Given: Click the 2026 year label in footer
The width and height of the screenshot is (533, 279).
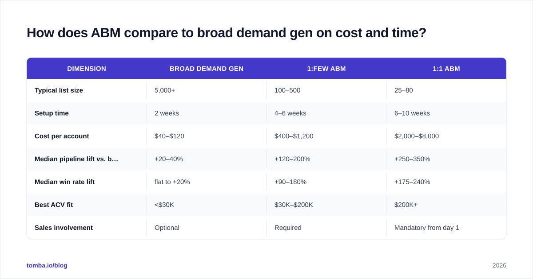Looking at the screenshot, I should [499, 265].
